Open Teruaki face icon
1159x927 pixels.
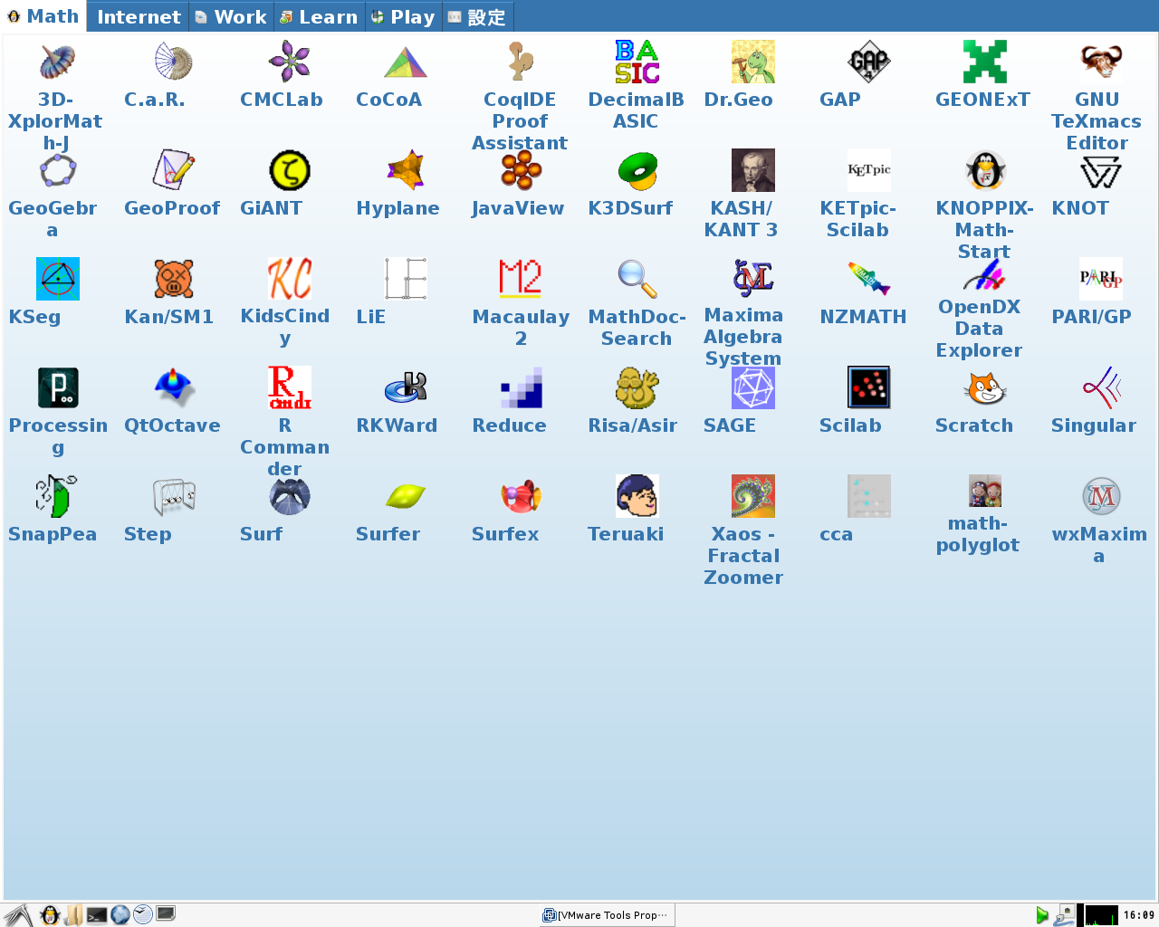coord(637,496)
